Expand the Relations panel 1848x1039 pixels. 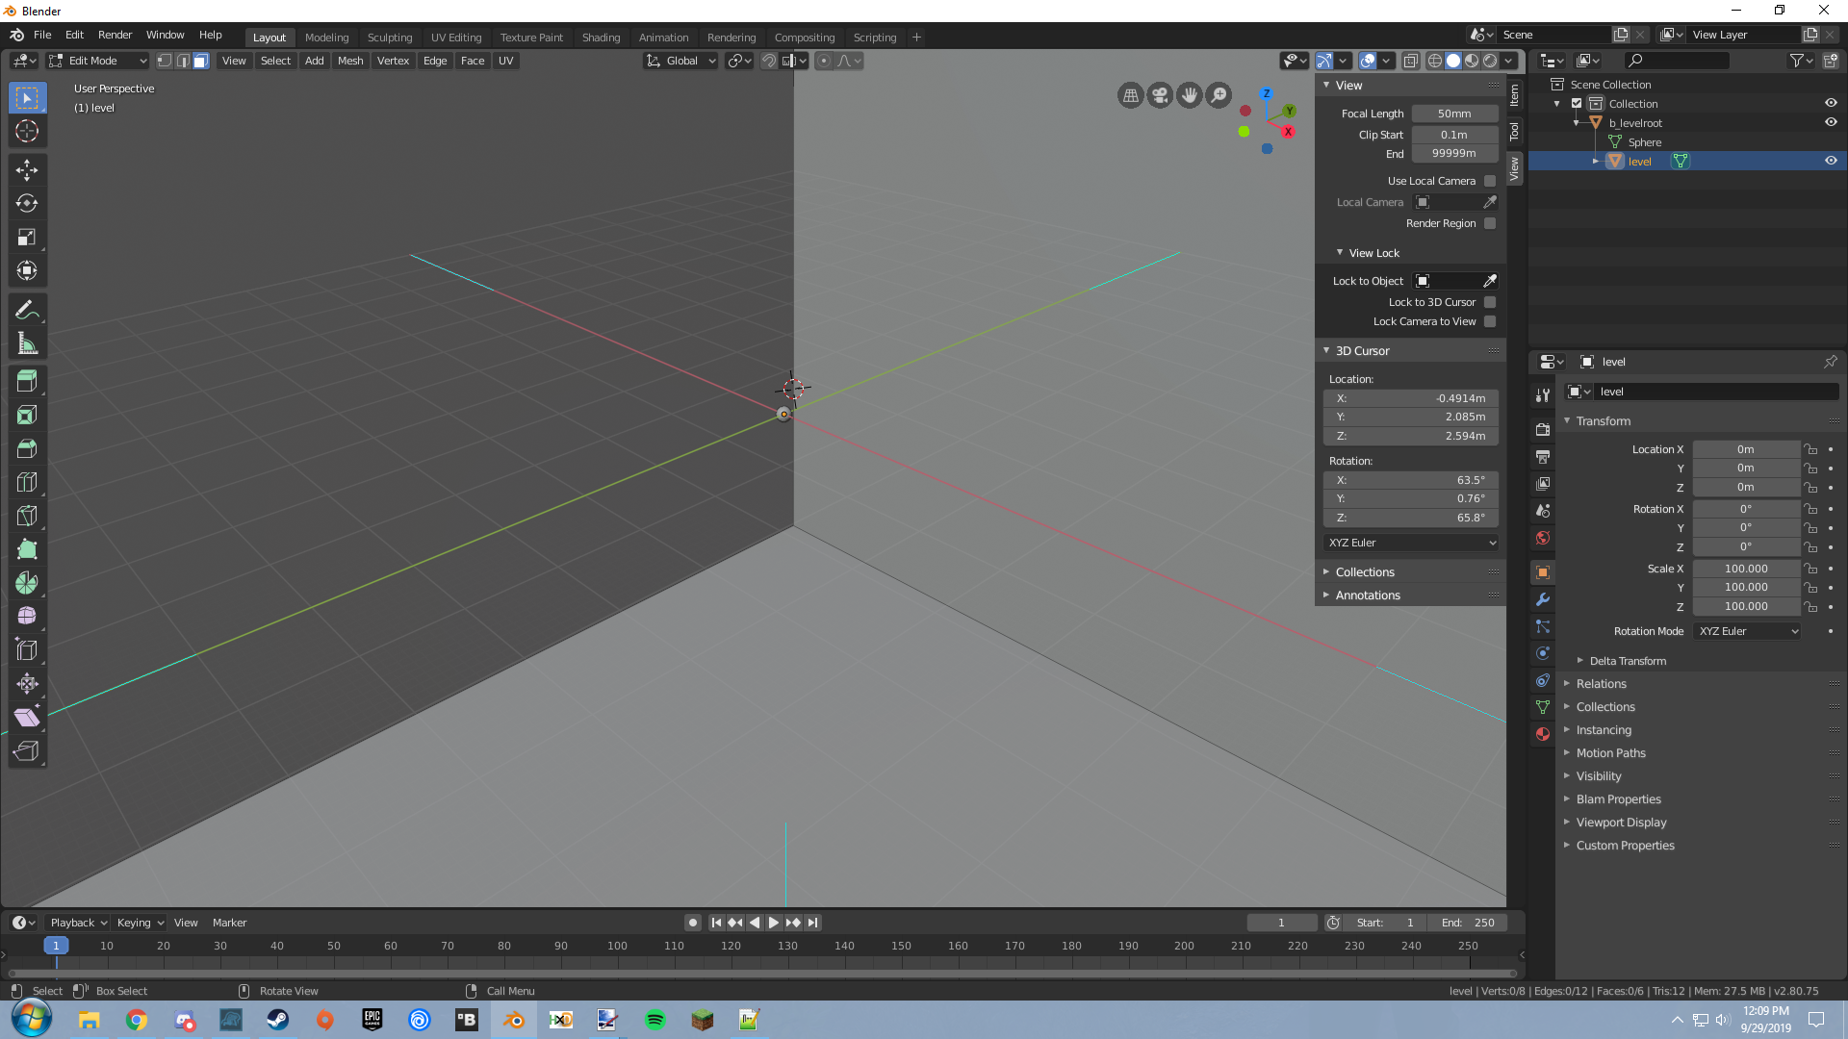1602,684
